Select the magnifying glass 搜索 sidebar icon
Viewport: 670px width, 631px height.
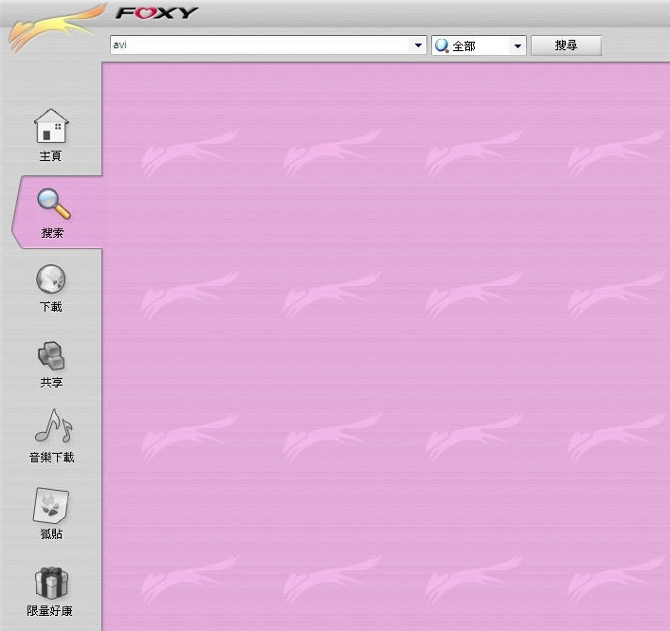[51, 203]
